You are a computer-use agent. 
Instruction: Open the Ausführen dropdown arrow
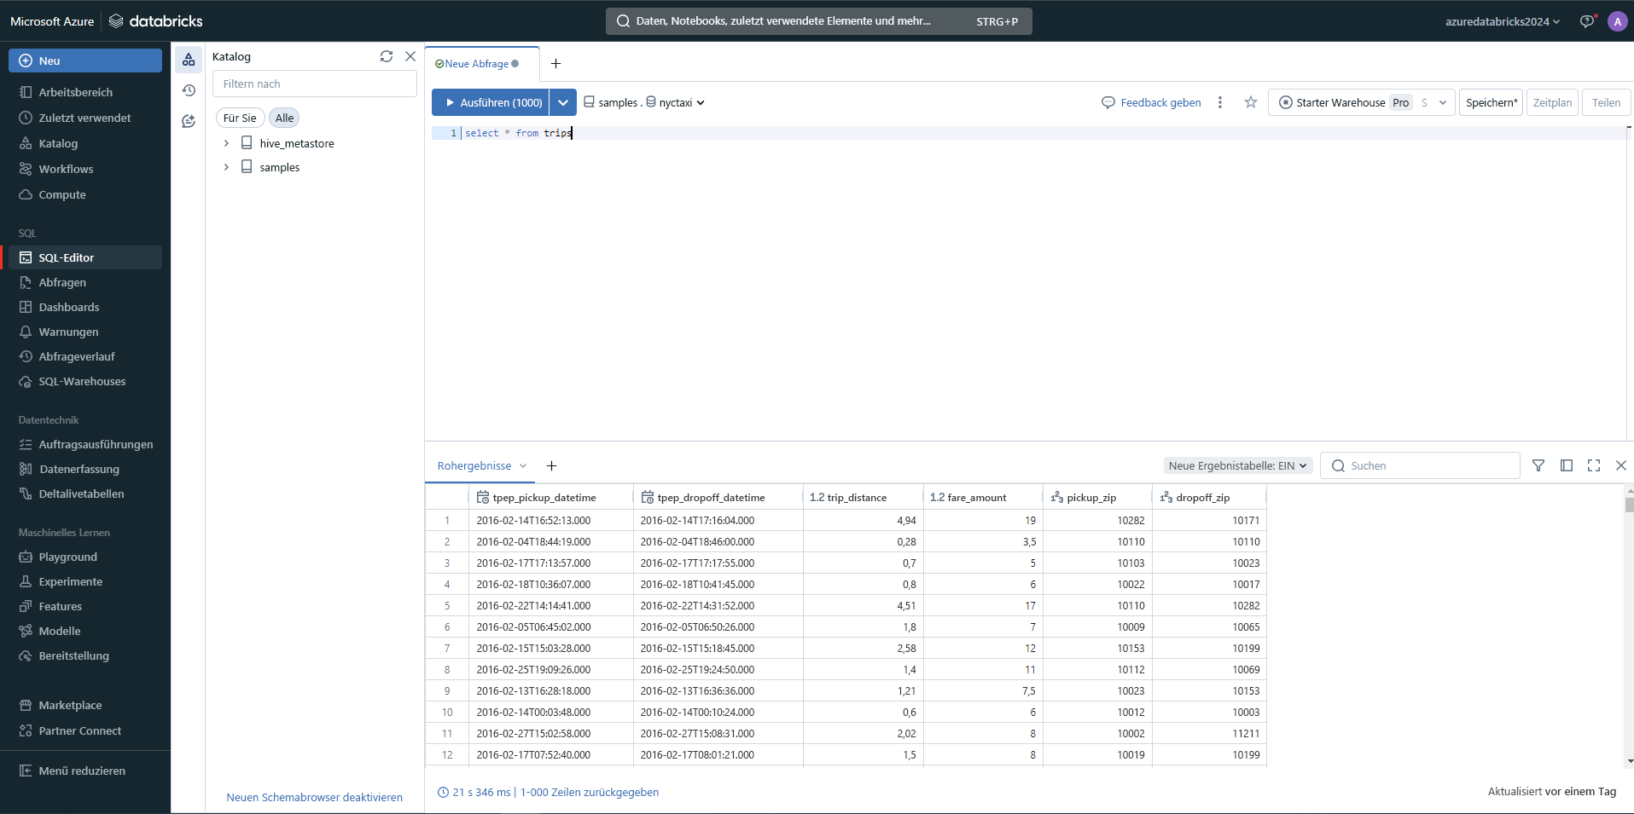563,102
